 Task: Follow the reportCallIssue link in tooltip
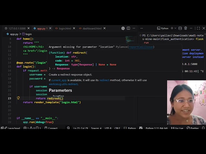pos(141,47)
